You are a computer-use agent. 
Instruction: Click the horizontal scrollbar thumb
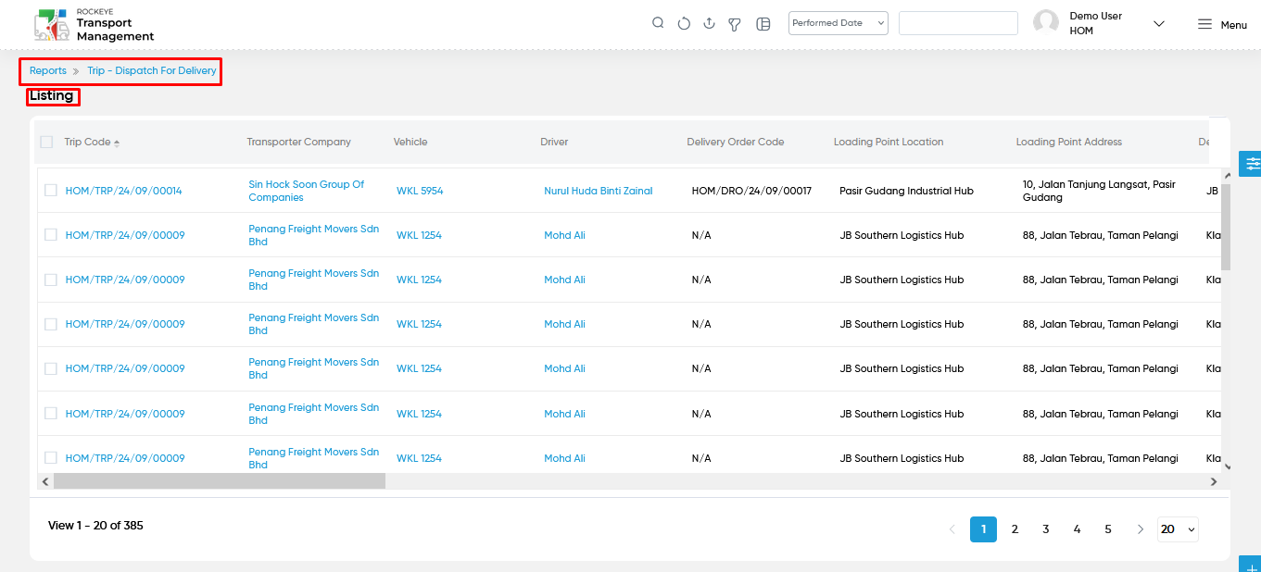click(220, 481)
